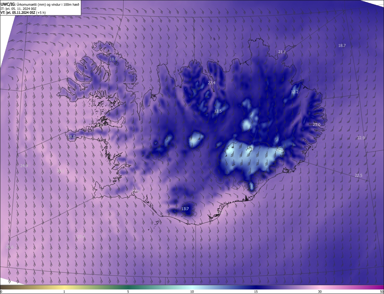Click the 22.5 value southeast of Iceland
The image size is (384, 294).
pos(358,175)
